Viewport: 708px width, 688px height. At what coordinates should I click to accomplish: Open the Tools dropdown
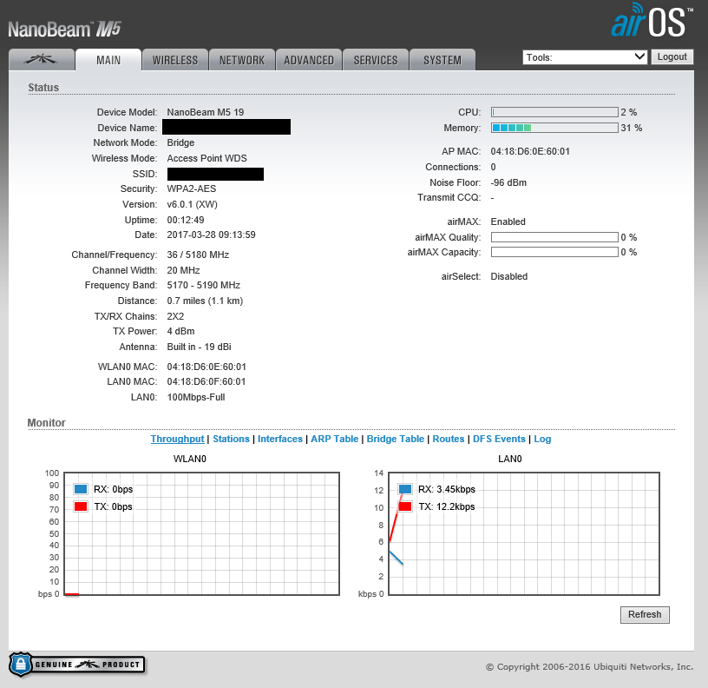tap(585, 57)
